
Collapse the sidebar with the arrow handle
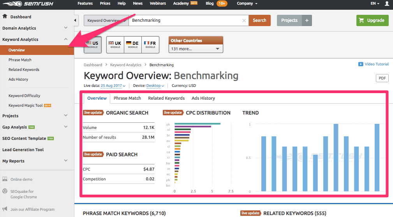pos(75,20)
